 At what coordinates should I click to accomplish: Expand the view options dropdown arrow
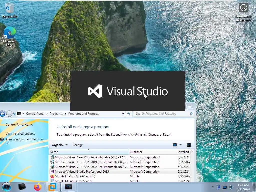(x=180, y=145)
